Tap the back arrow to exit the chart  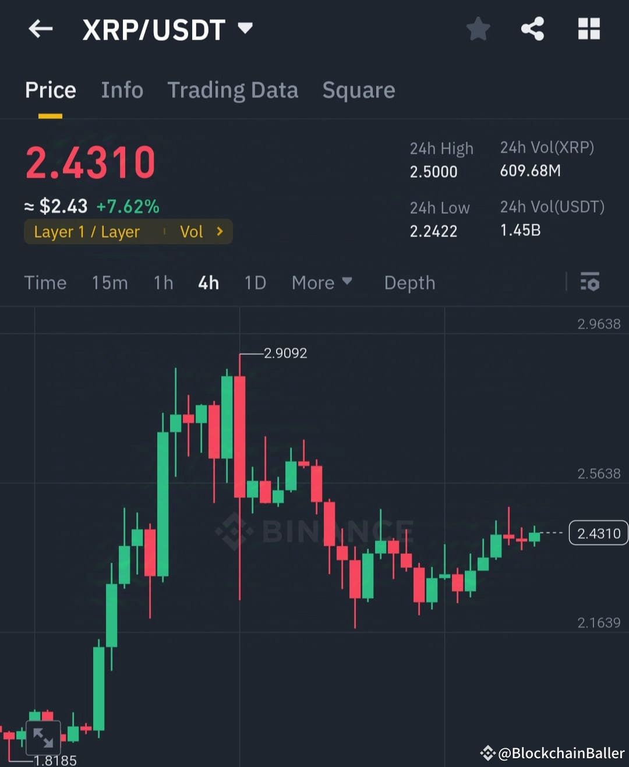(x=40, y=29)
